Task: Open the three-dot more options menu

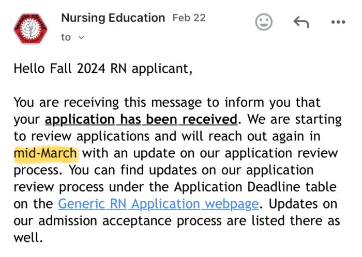Action: click(338, 22)
